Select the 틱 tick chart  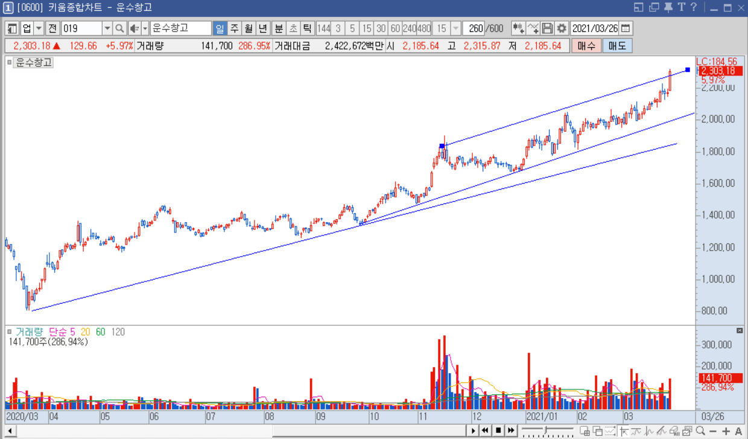(x=308, y=28)
